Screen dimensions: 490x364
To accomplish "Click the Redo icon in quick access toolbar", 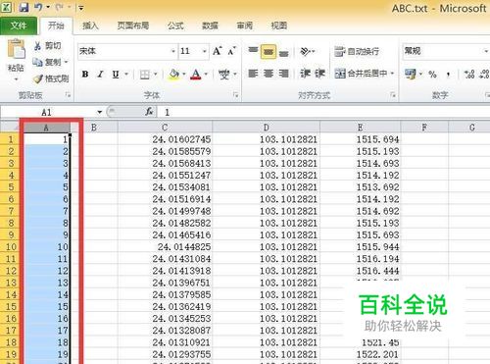I will tap(60, 7).
